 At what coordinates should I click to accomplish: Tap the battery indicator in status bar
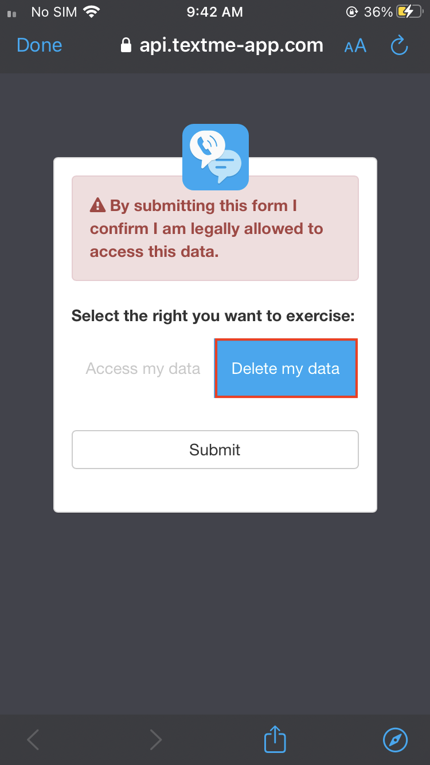409,11
